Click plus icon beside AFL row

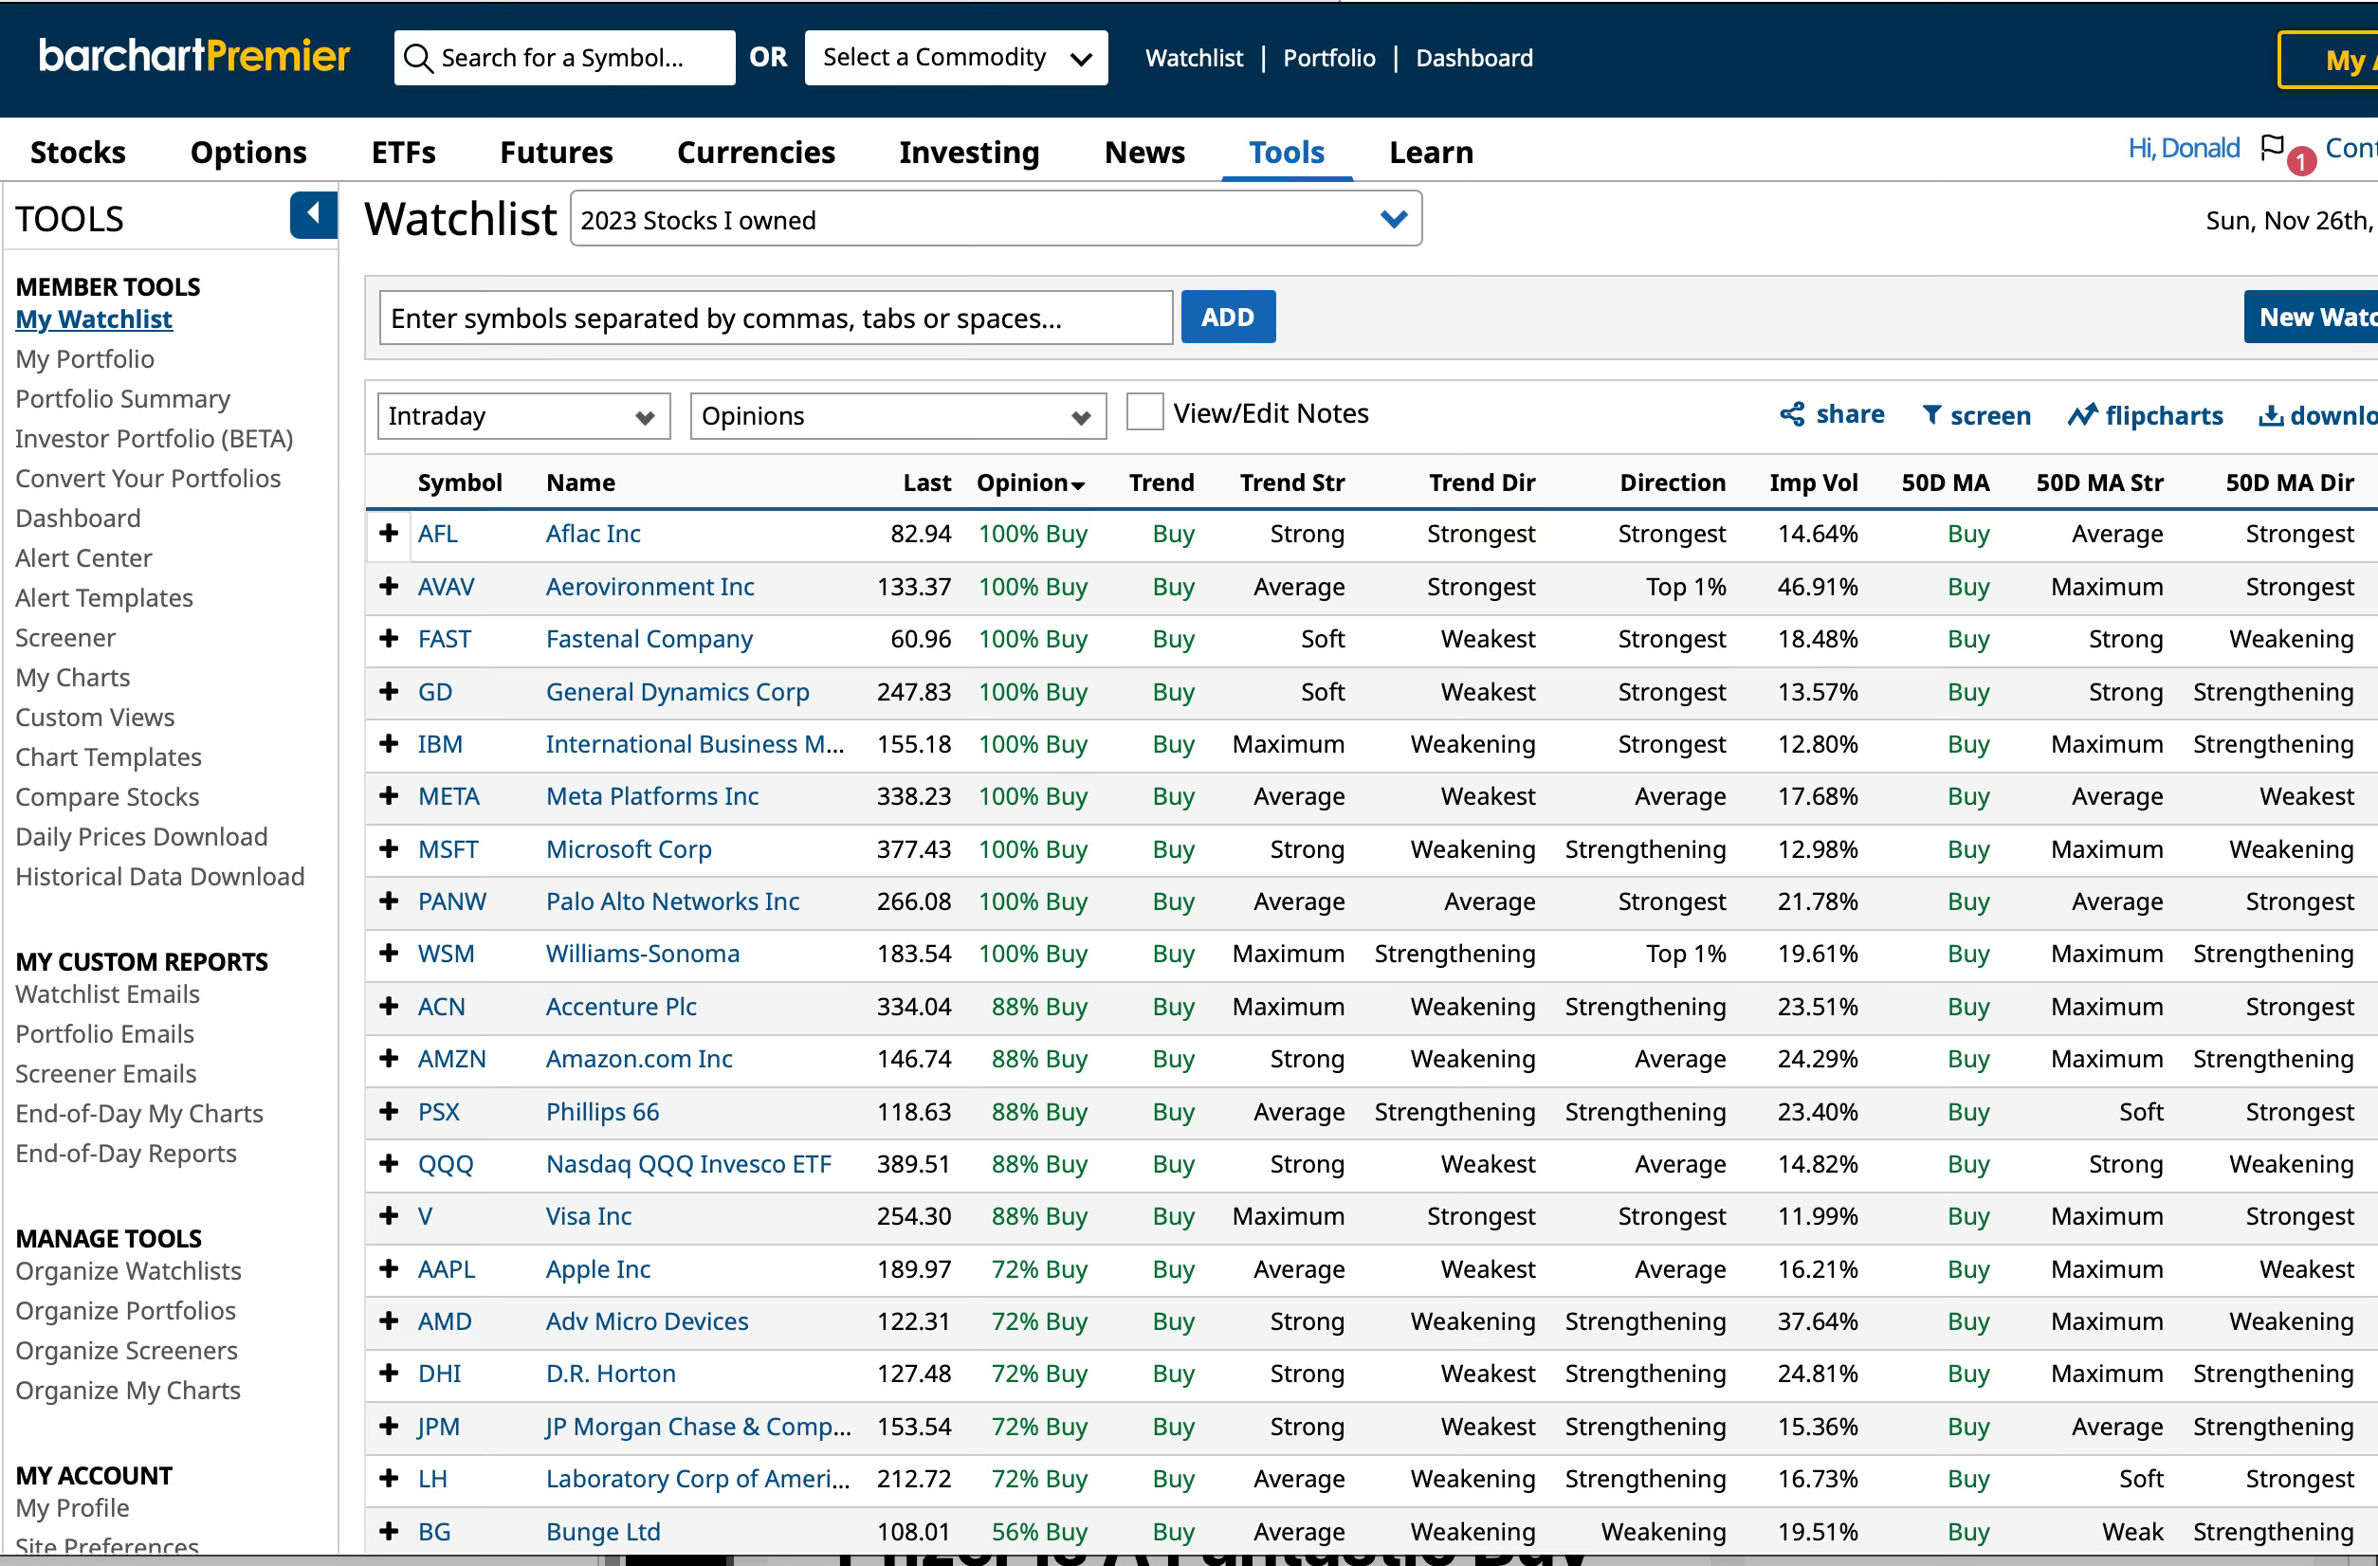click(390, 534)
